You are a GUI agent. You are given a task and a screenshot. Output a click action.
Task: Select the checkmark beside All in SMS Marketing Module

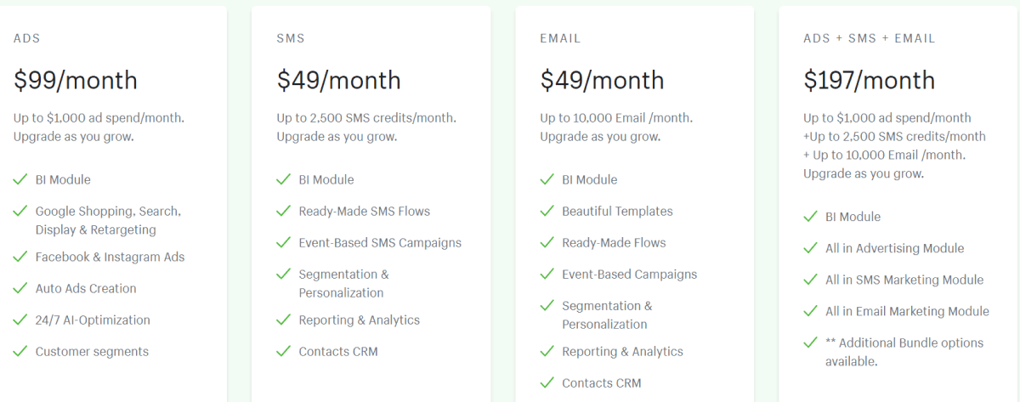(810, 280)
